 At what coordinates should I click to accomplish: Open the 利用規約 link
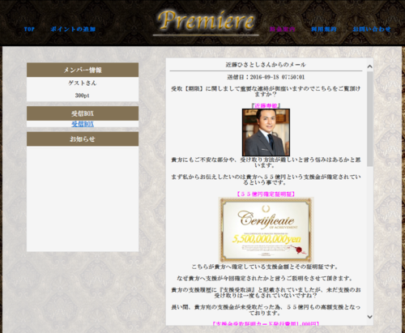[x=324, y=29]
